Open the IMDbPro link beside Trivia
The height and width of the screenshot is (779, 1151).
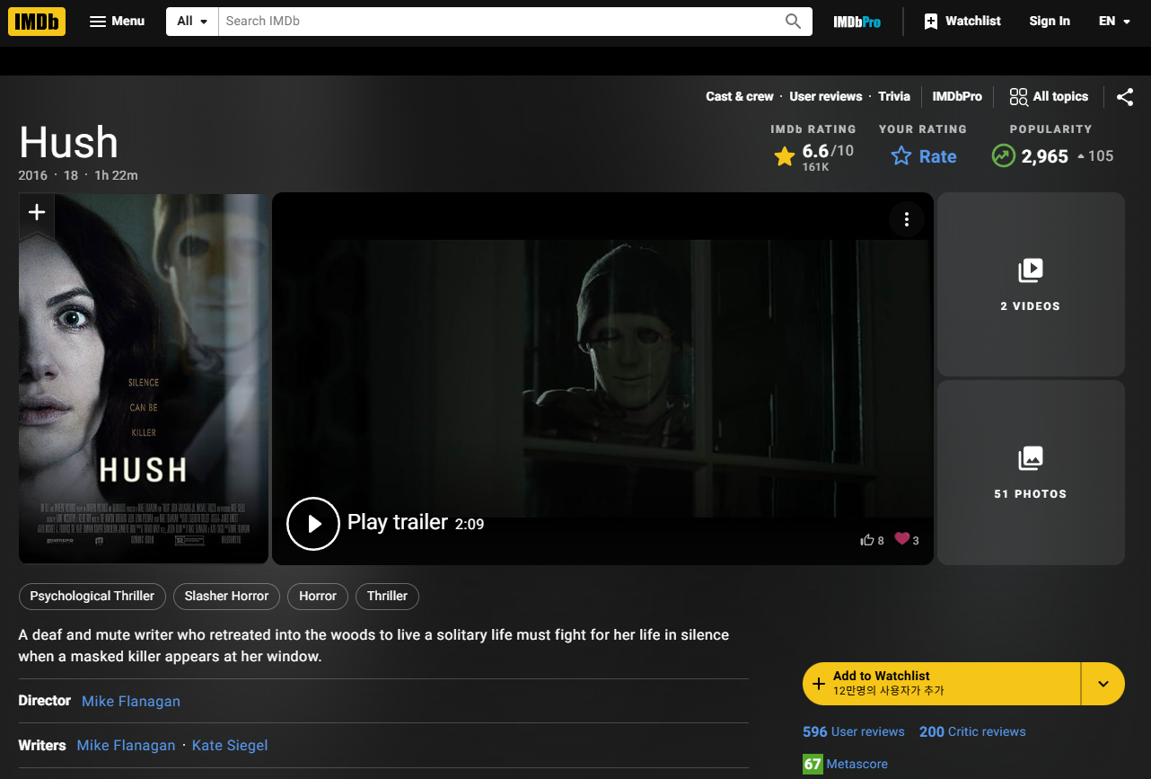coord(957,96)
